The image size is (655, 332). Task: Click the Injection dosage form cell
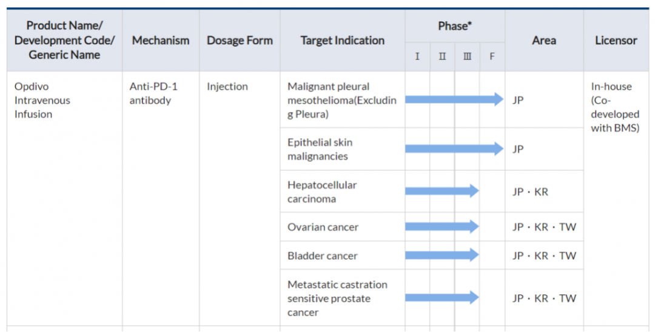(227, 87)
